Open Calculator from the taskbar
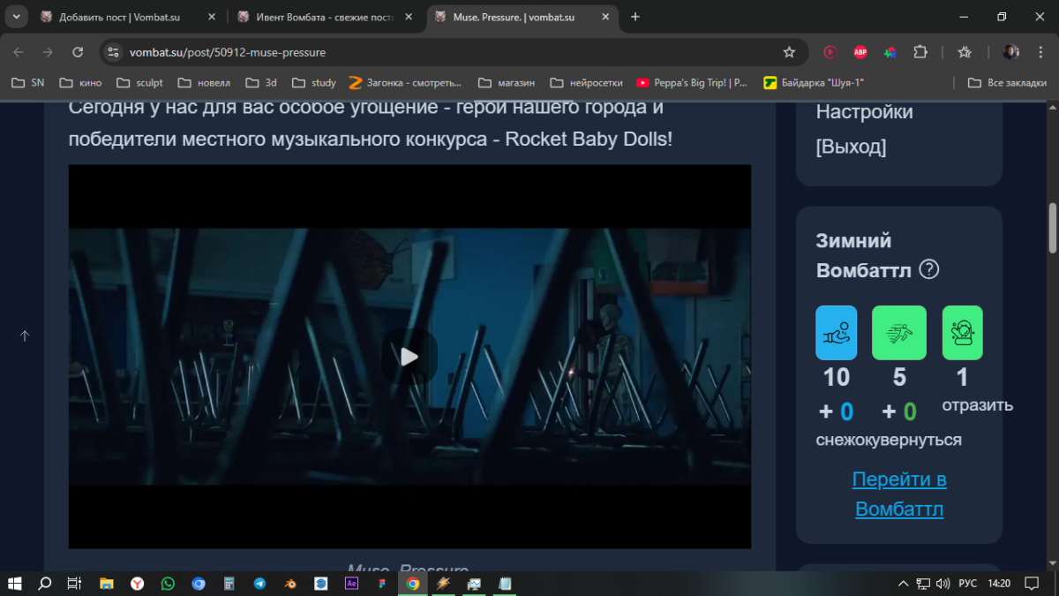 pos(229,583)
